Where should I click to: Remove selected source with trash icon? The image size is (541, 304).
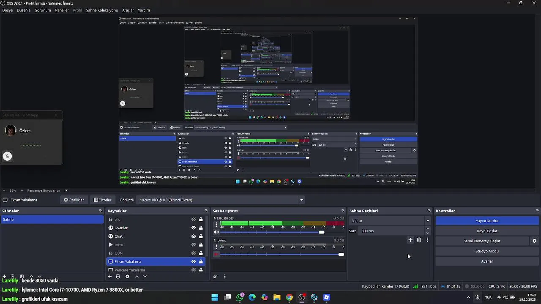[x=118, y=277]
